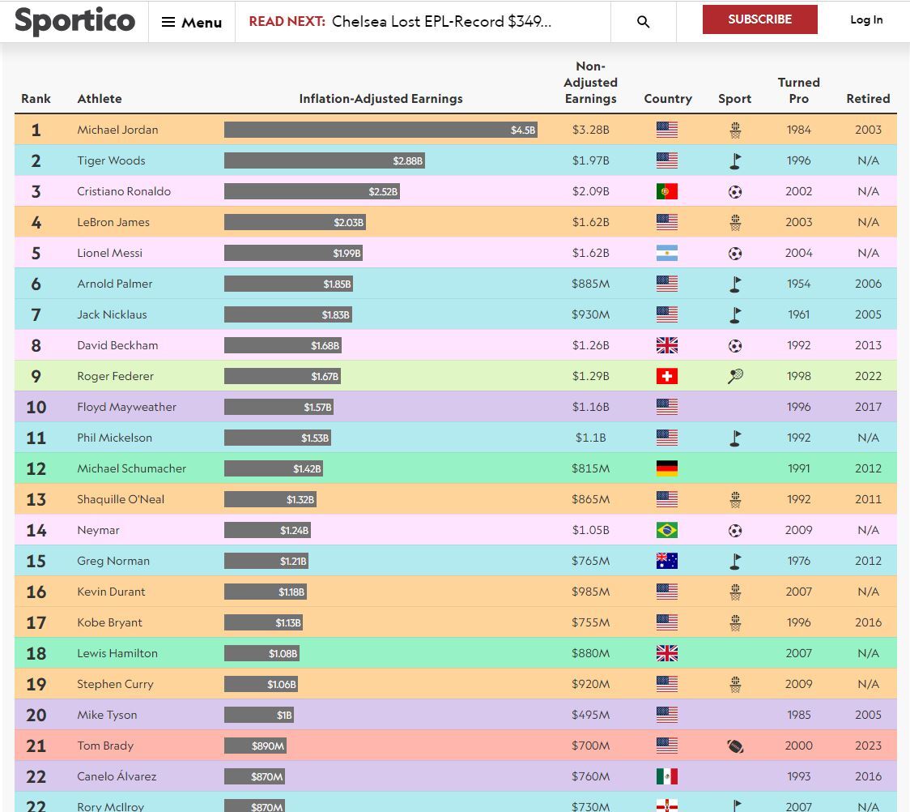Screen dimensions: 910x812
Task: Select the athlete name LeBron James
Action: coord(113,222)
